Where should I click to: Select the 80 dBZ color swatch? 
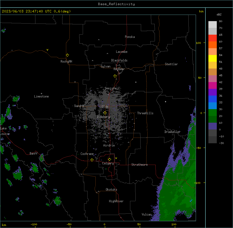[212, 25]
